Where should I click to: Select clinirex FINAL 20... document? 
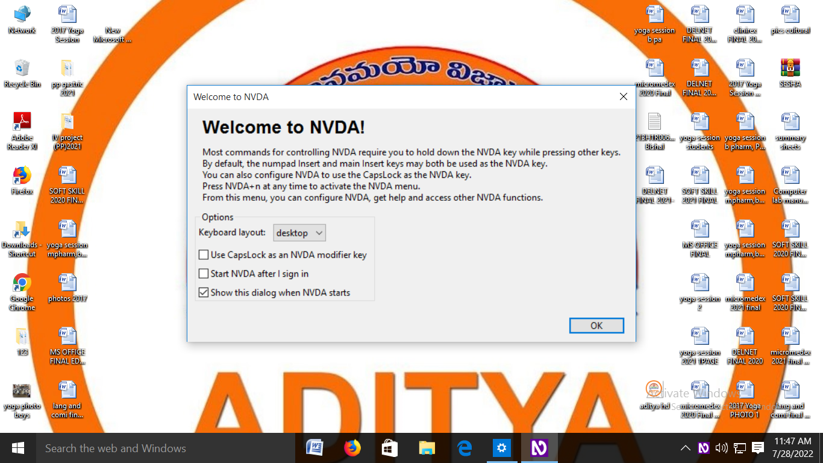(x=745, y=24)
